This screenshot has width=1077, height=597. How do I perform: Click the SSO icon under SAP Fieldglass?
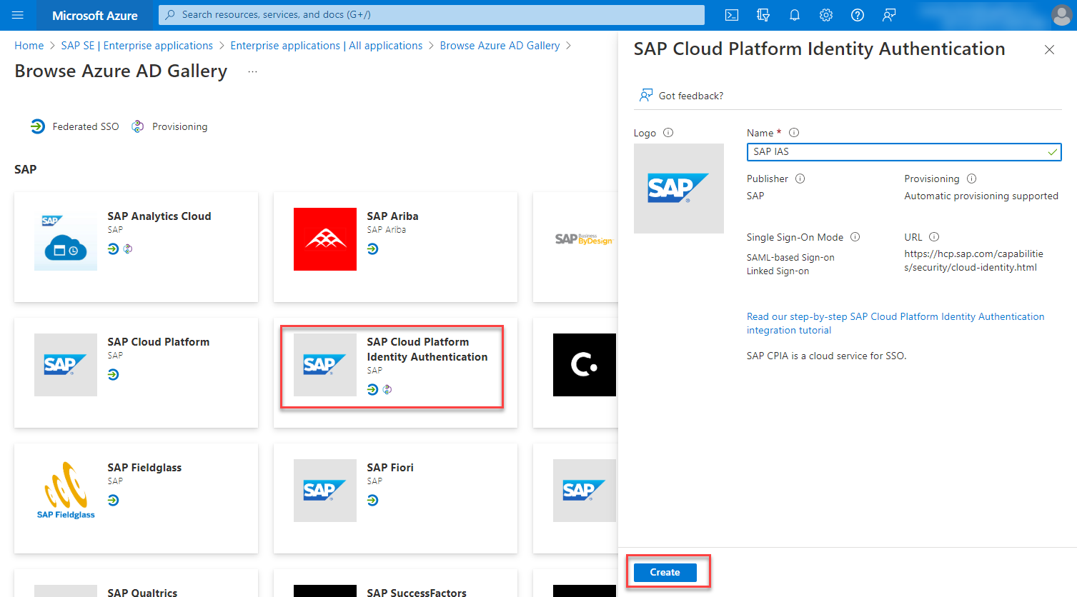[x=113, y=501]
